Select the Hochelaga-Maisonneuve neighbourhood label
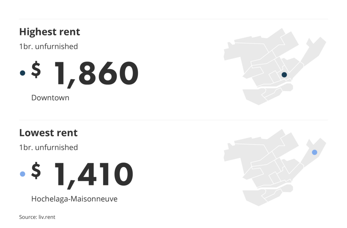 coord(74,199)
